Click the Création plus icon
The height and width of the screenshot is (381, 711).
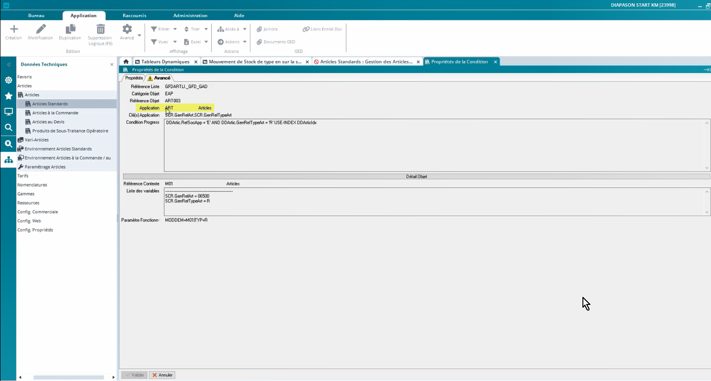(14, 29)
